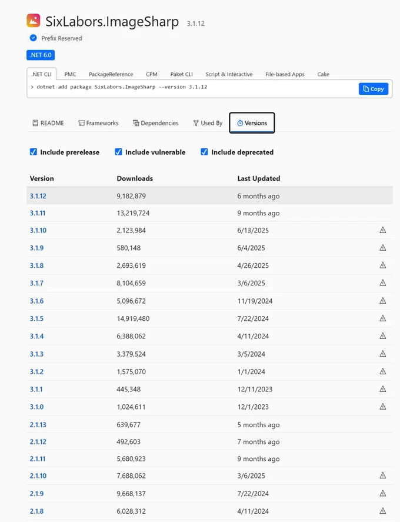
Task: Click the warning icon for version 3.1.2
Action: click(x=383, y=371)
